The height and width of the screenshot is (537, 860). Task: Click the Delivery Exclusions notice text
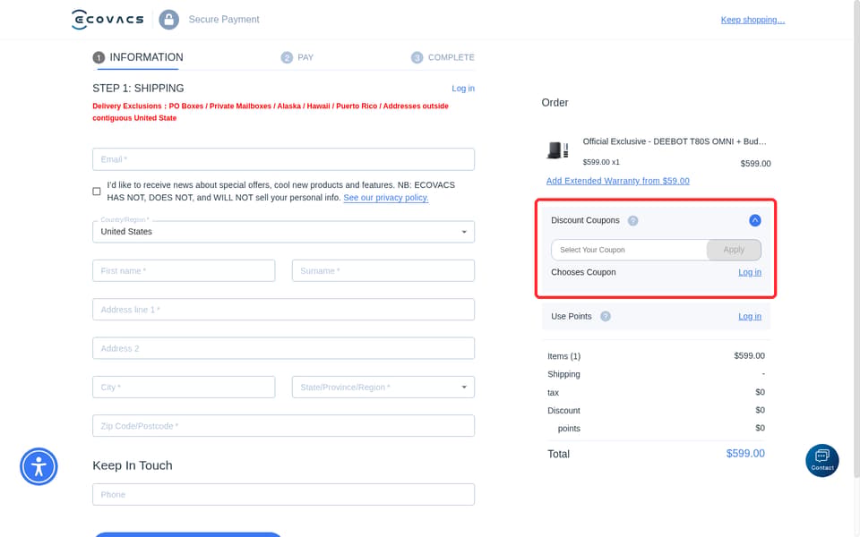[x=271, y=112]
